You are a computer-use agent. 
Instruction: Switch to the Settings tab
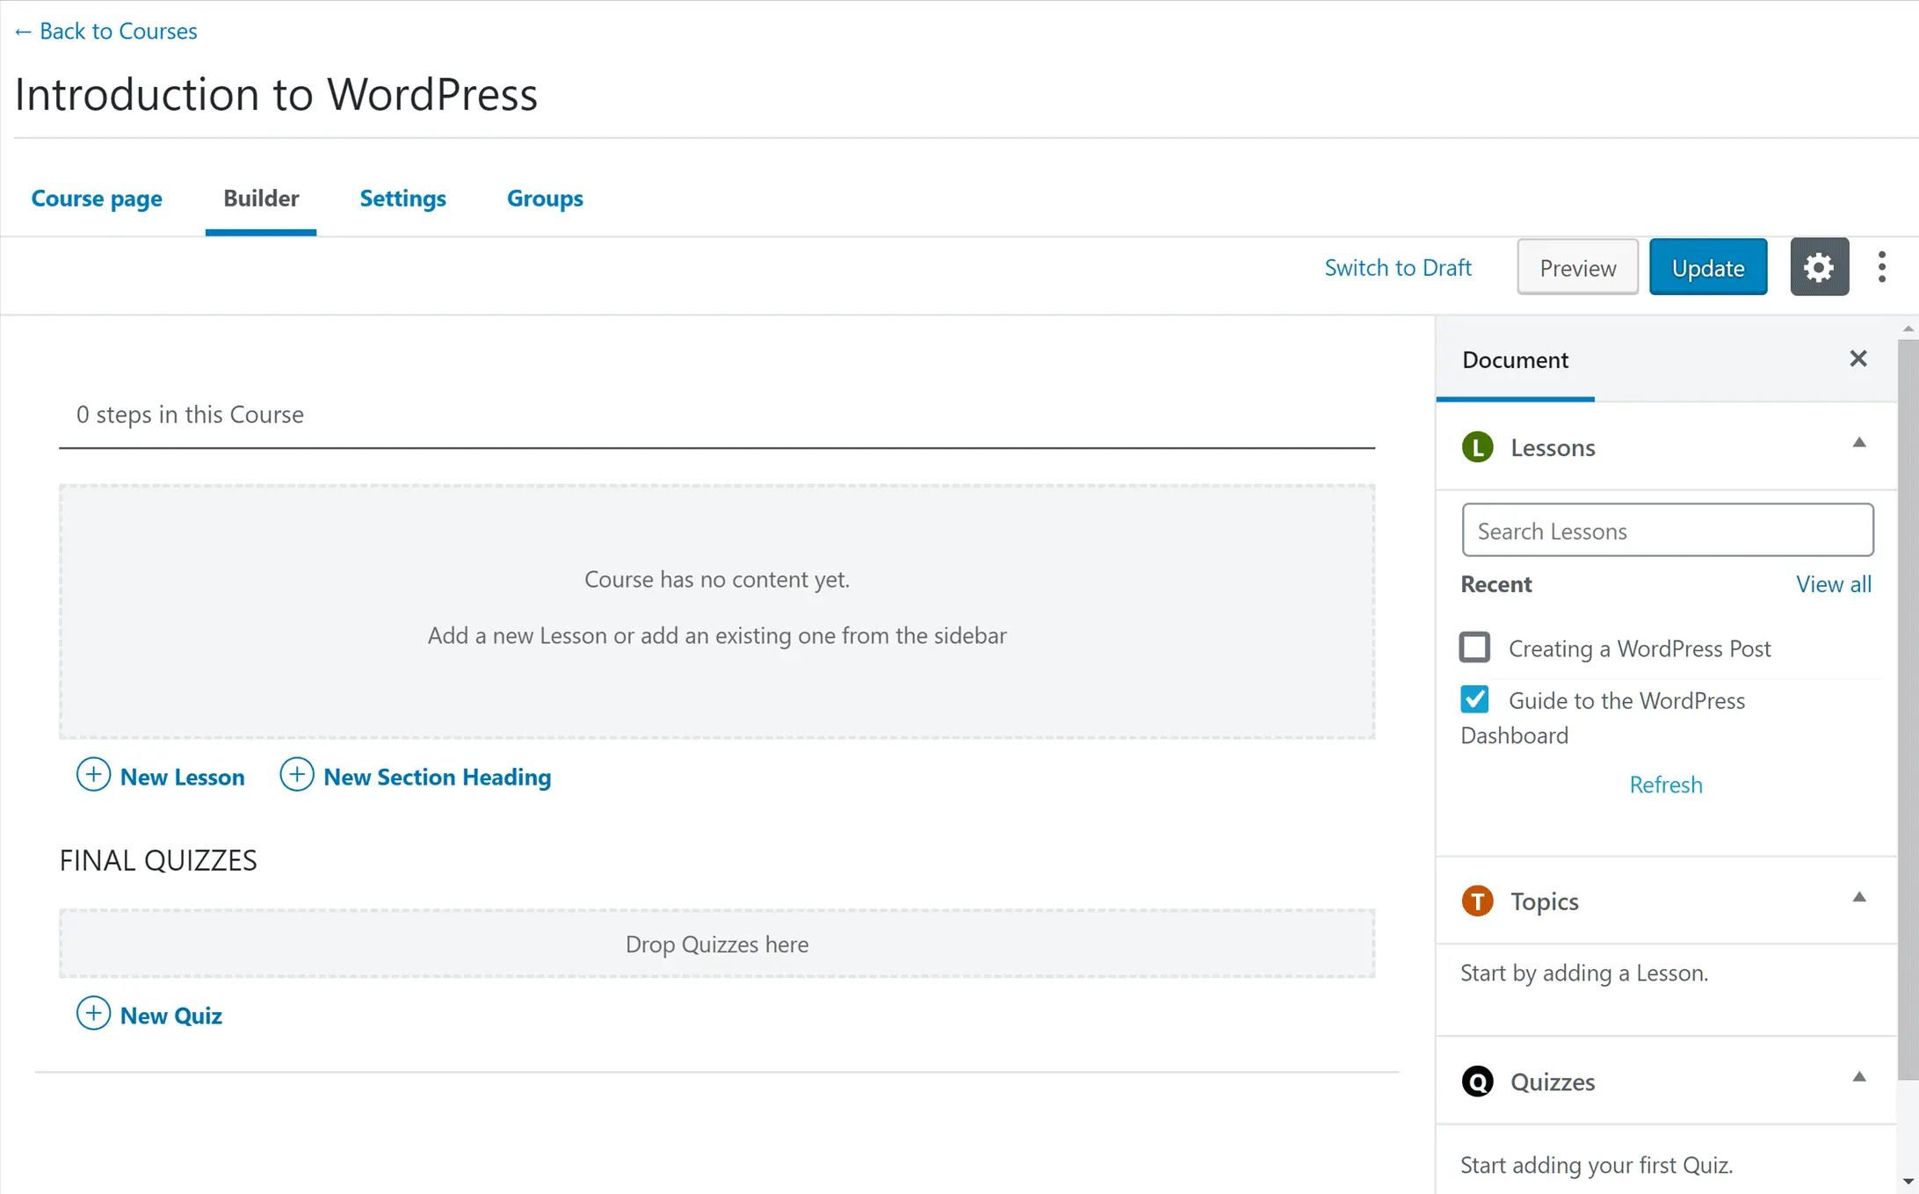point(402,199)
